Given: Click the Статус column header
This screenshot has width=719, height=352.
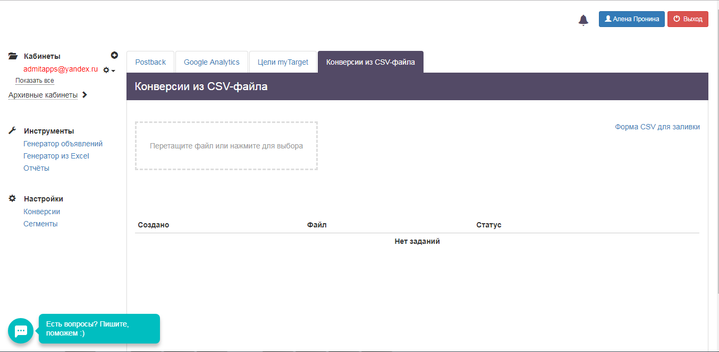Looking at the screenshot, I should (x=489, y=225).
